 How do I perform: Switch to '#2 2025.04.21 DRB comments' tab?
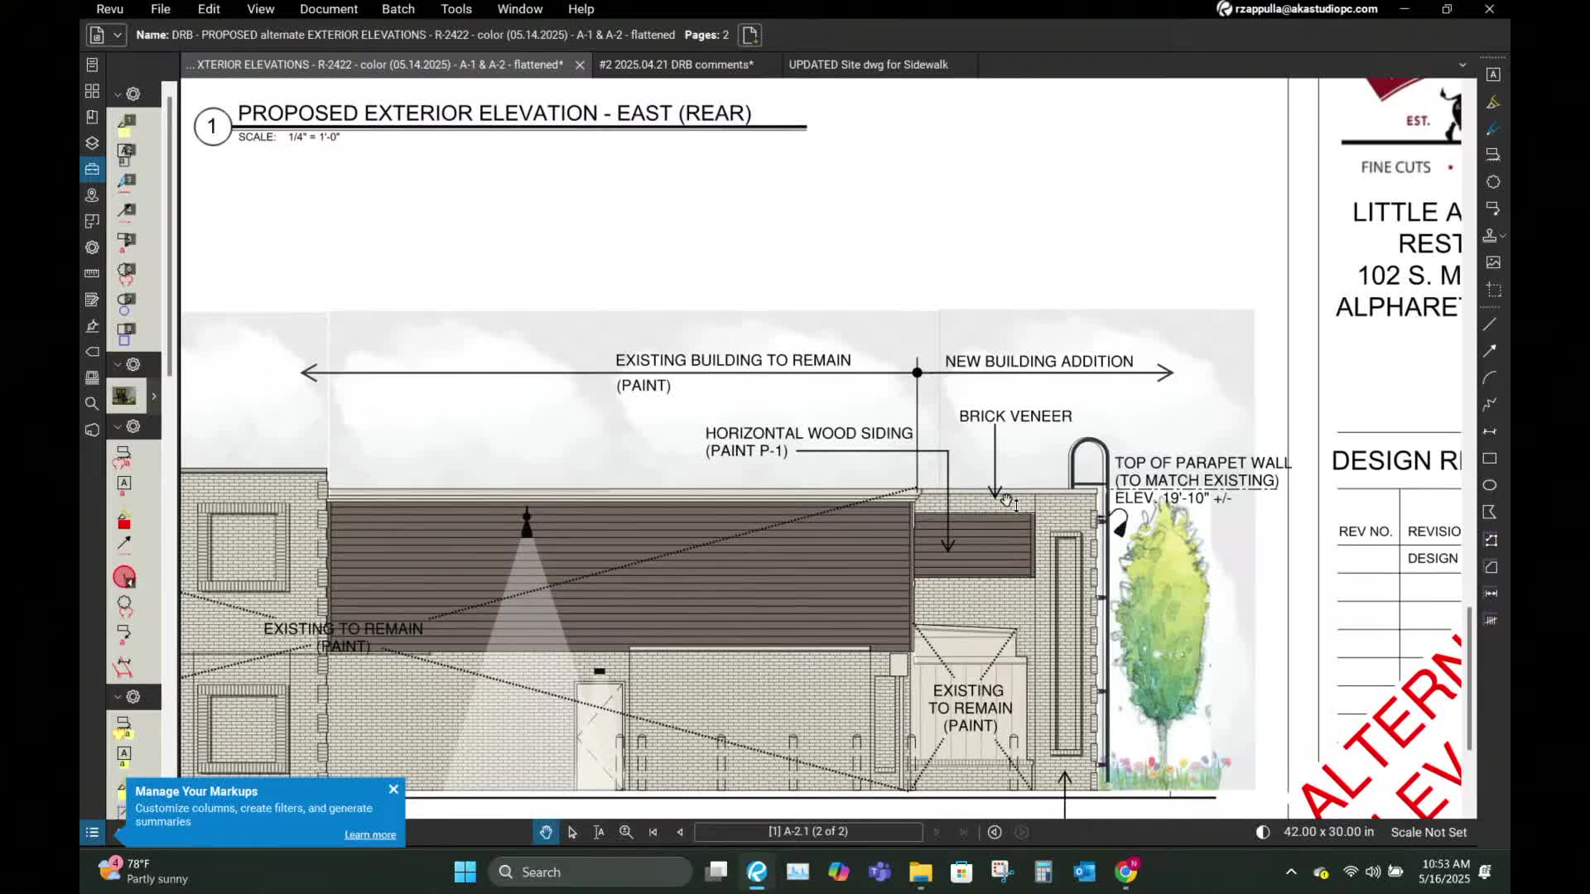(x=676, y=65)
